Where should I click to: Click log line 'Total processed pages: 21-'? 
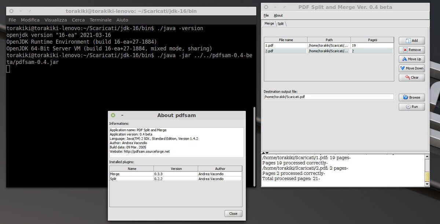291,179
